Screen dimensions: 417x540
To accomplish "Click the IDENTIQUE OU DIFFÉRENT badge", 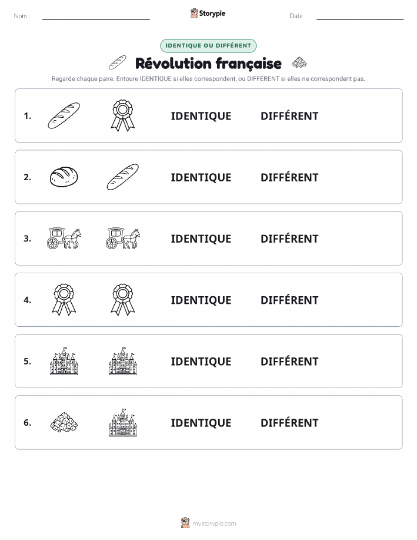I will coord(208,45).
